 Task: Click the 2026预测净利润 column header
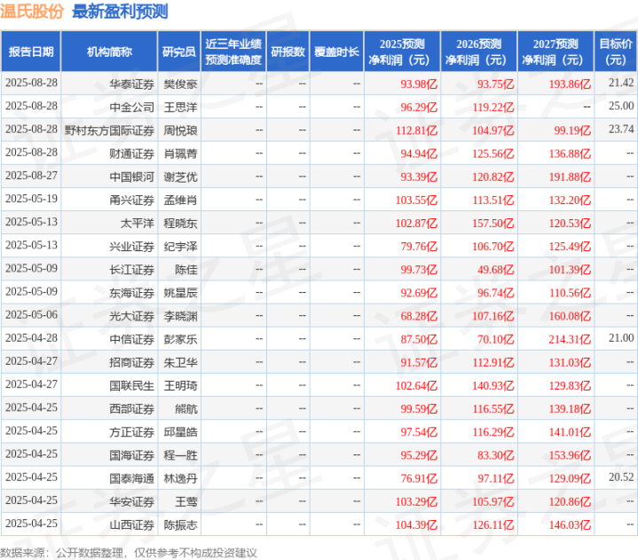point(479,51)
